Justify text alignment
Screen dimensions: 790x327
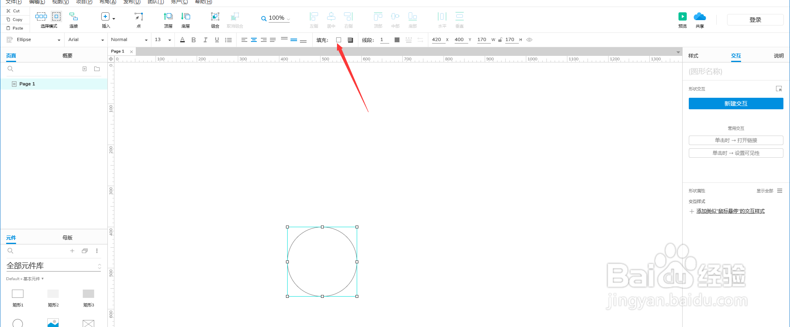(273, 40)
